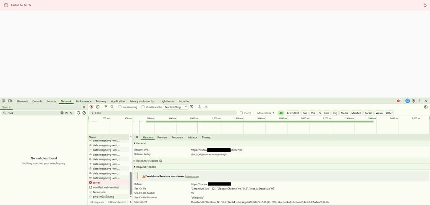Close the request details pane

(137, 137)
